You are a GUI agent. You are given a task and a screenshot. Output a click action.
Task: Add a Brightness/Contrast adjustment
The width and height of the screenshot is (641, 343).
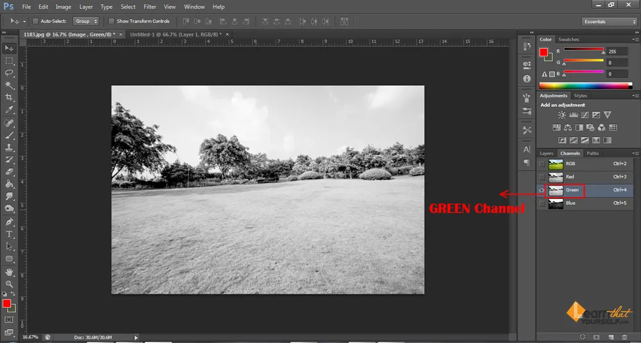point(562,115)
